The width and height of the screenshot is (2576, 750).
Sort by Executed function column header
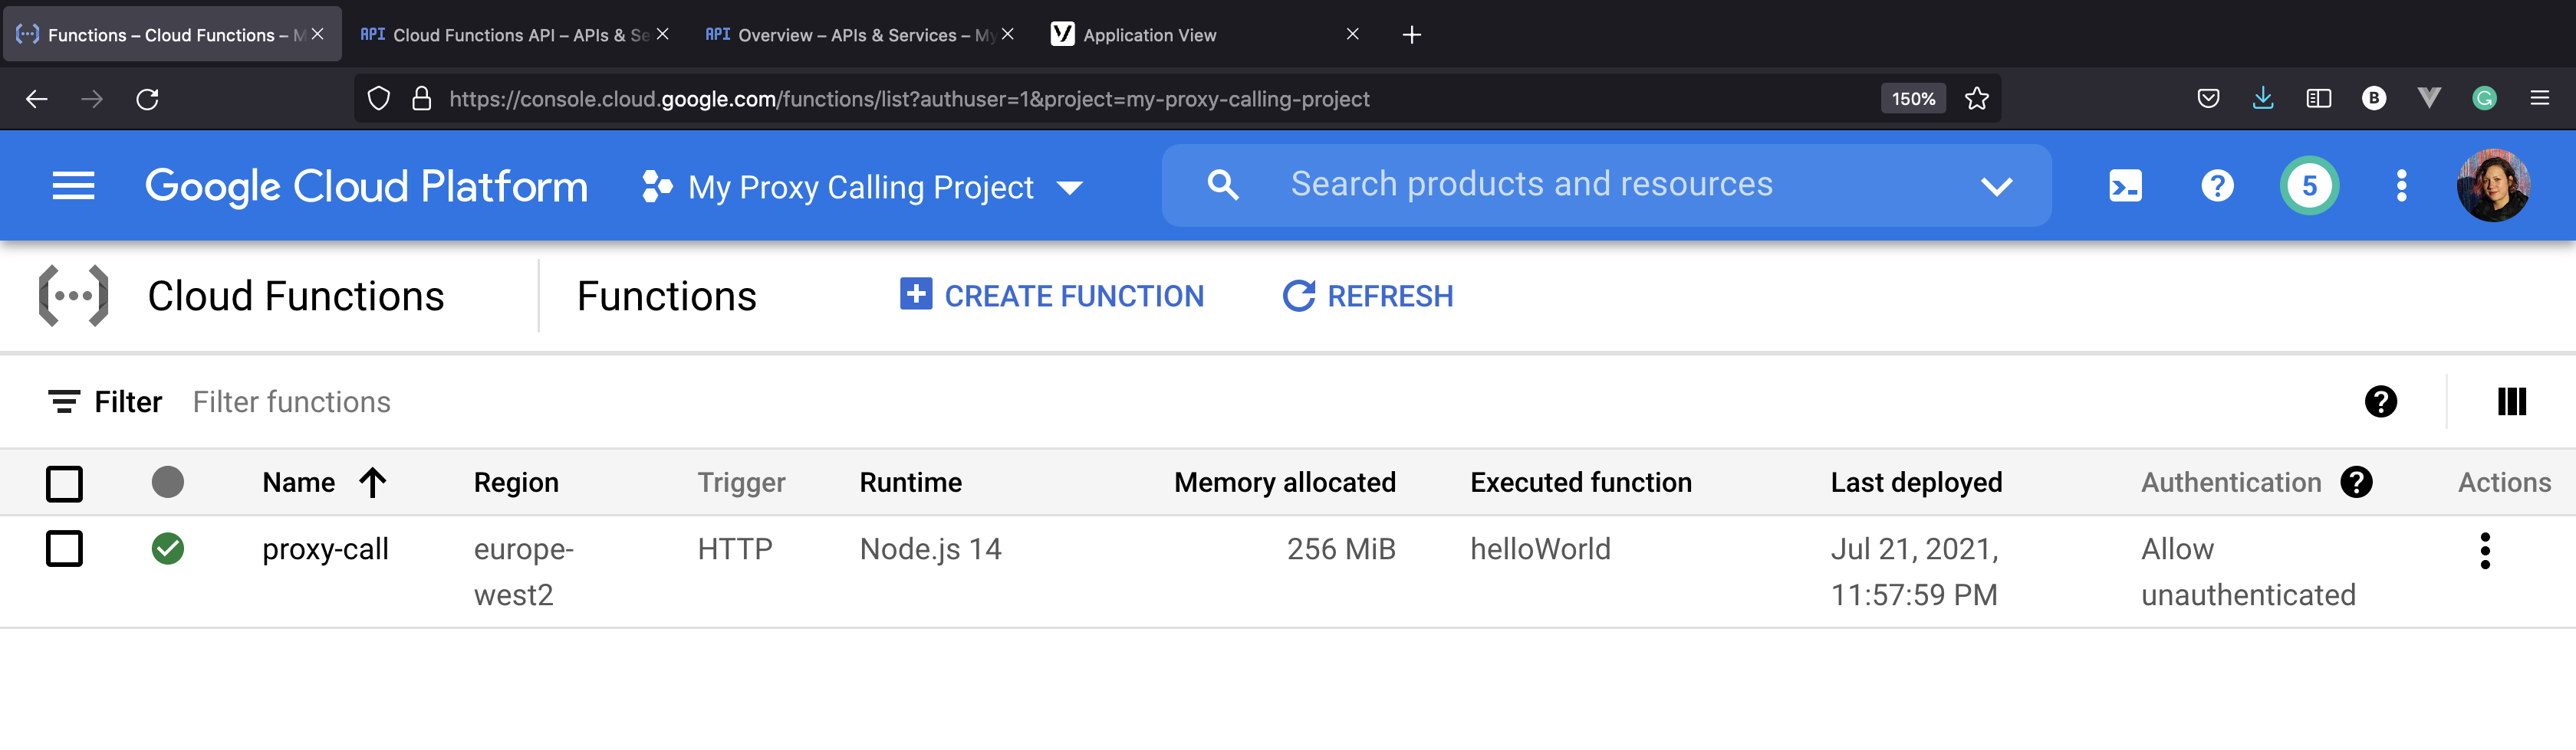pos(1581,483)
